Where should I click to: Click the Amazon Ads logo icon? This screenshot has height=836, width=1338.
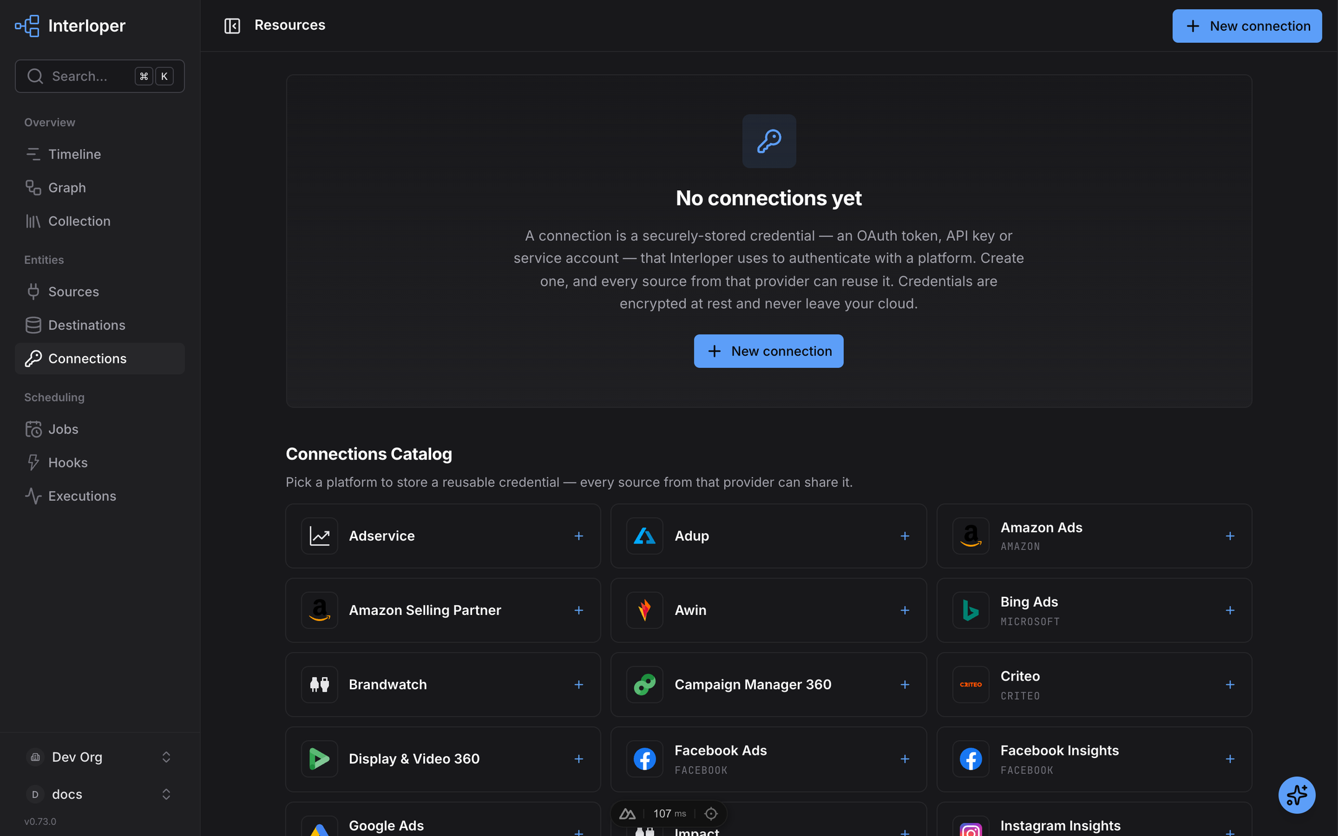[971, 536]
